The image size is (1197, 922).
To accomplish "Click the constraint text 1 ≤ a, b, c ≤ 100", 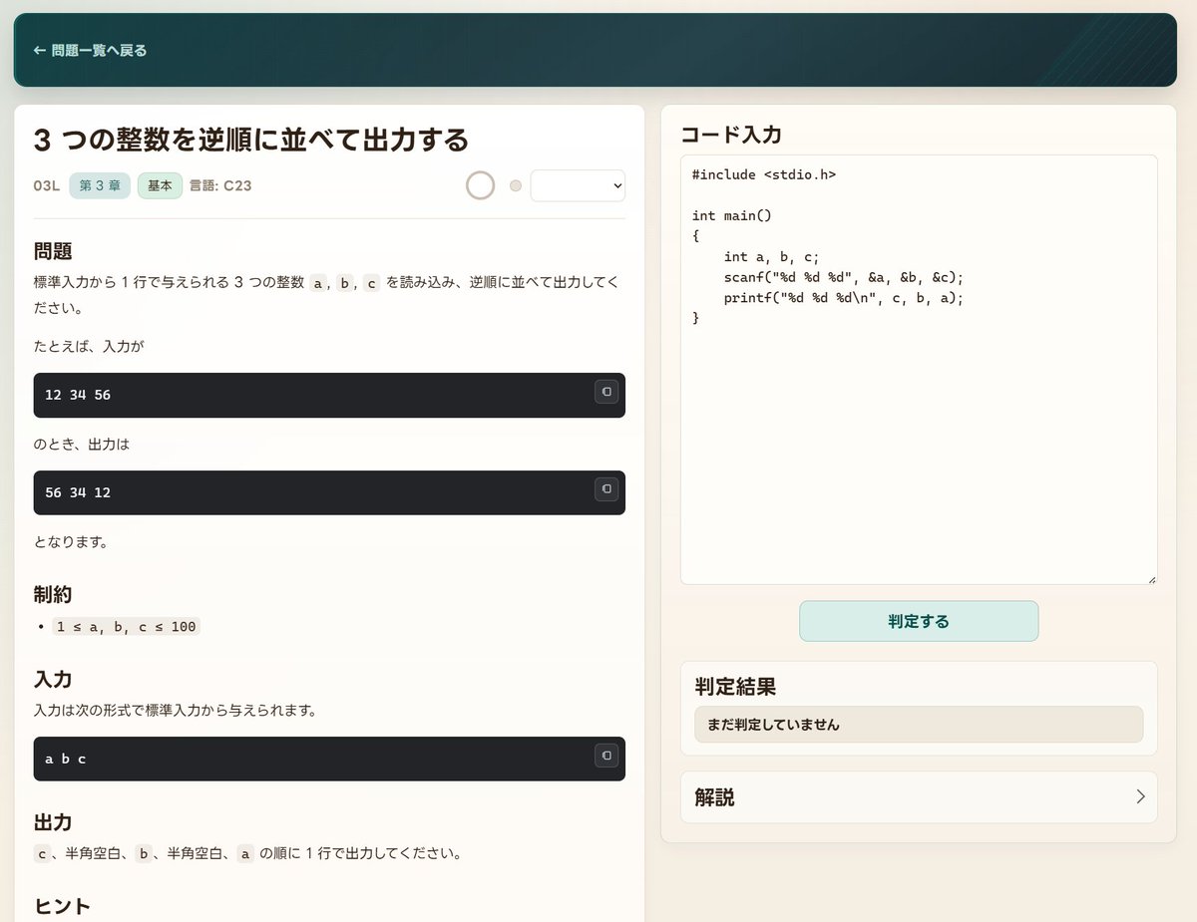I will click(x=127, y=627).
